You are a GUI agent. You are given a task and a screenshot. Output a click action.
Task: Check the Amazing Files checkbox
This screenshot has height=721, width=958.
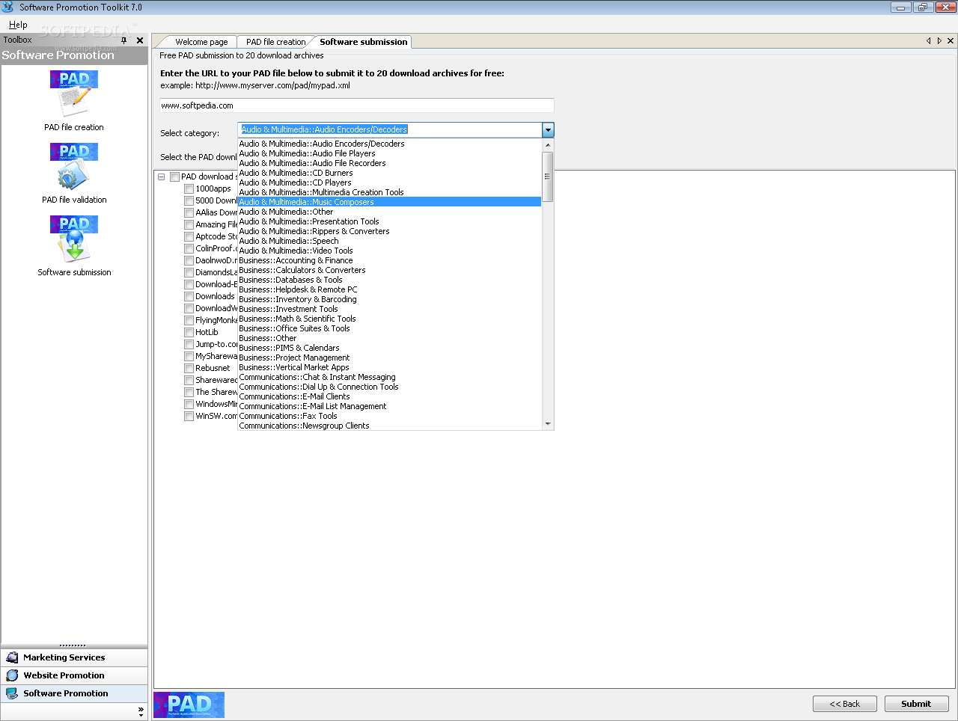point(189,225)
